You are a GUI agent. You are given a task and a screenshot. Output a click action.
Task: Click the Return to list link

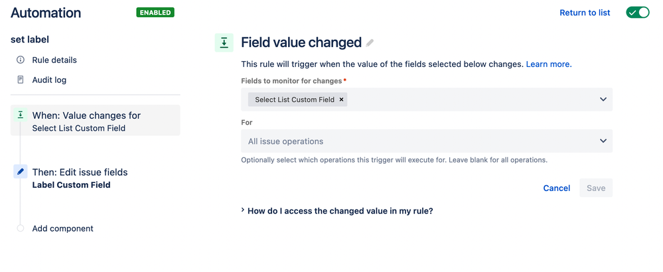[585, 13]
